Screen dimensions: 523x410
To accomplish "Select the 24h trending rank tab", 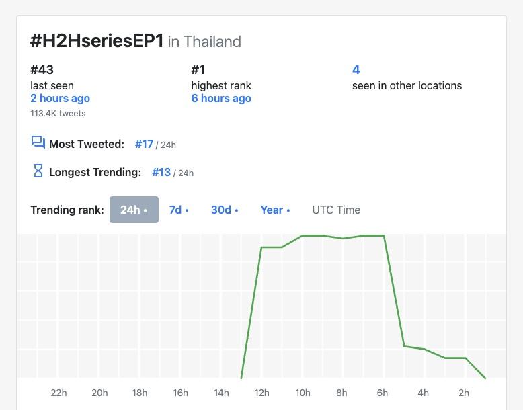I will 134,210.
